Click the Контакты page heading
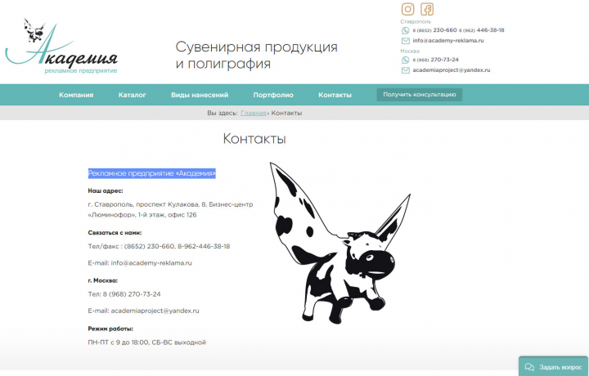This screenshot has width=589, height=376. point(254,138)
